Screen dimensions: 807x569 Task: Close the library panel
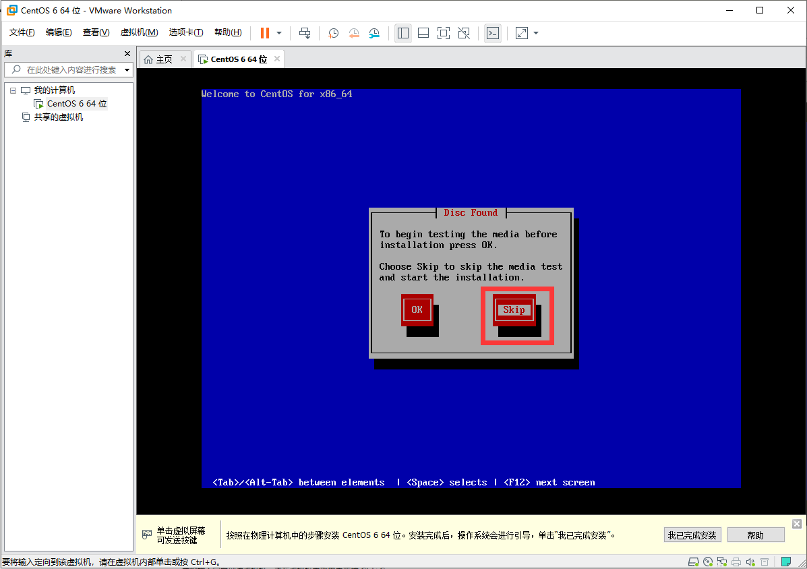tap(127, 53)
